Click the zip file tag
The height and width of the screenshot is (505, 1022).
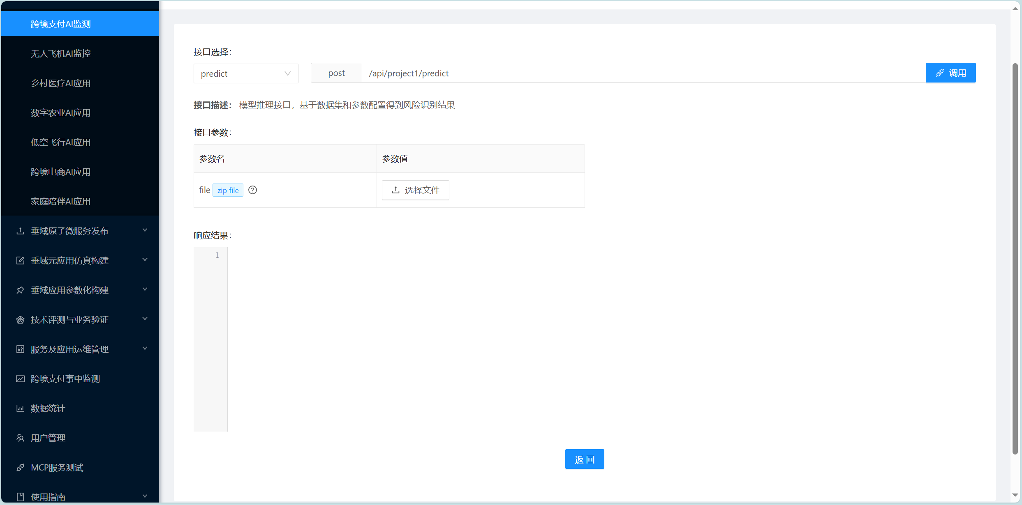(228, 190)
